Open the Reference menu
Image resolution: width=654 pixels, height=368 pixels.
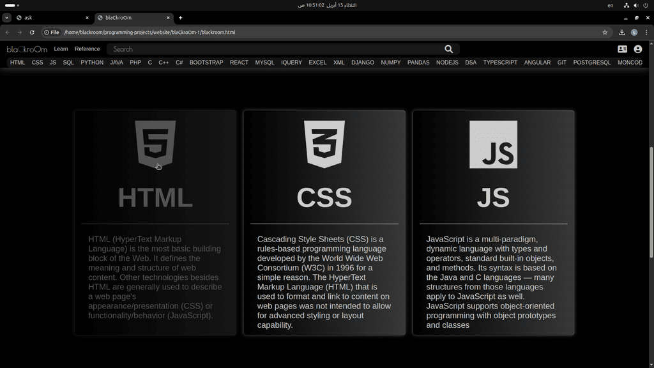coord(87,49)
